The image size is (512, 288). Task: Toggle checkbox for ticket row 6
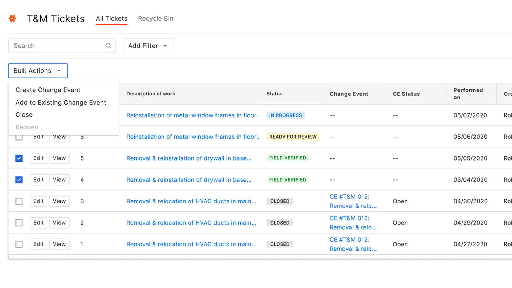[19, 137]
